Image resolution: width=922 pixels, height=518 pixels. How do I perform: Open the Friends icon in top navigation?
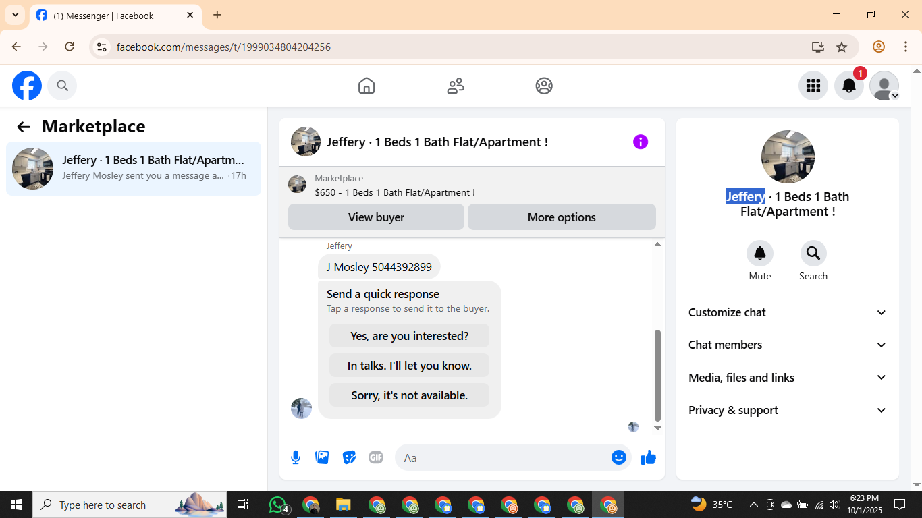(456, 86)
